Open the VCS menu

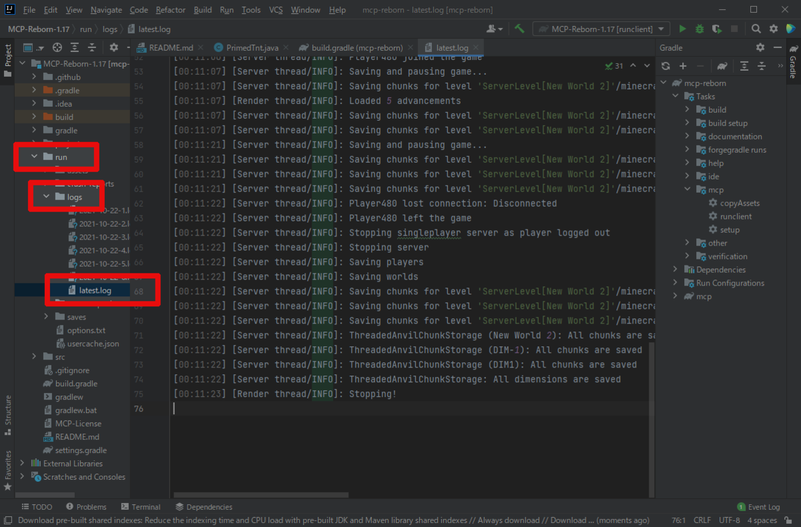click(x=276, y=10)
